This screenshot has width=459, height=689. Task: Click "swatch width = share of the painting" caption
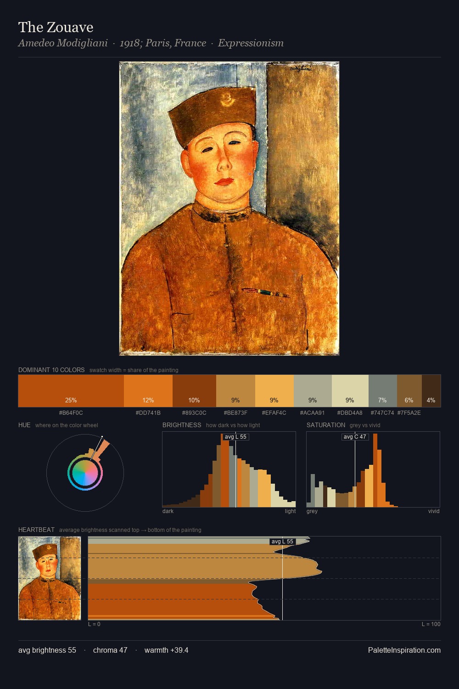[134, 370]
